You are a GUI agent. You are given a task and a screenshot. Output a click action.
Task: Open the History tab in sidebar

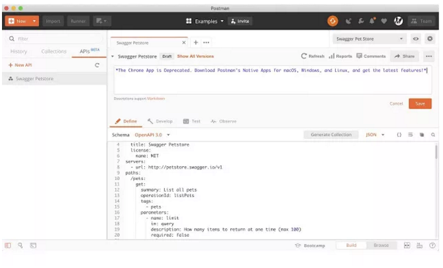[19, 52]
